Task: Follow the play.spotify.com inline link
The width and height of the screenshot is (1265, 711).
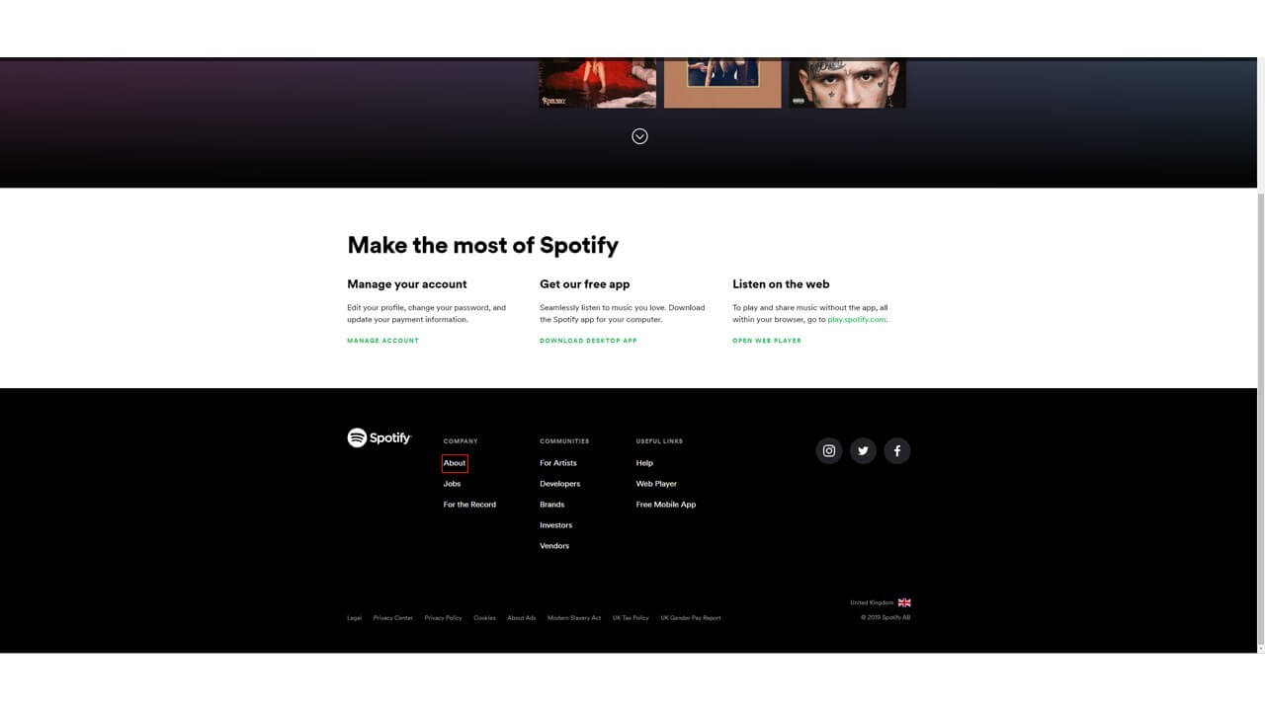Action: point(857,320)
